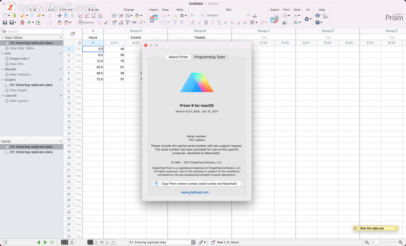Click the zoom slider in status bar
The height and width of the screenshot is (246, 406).
click(x=384, y=242)
